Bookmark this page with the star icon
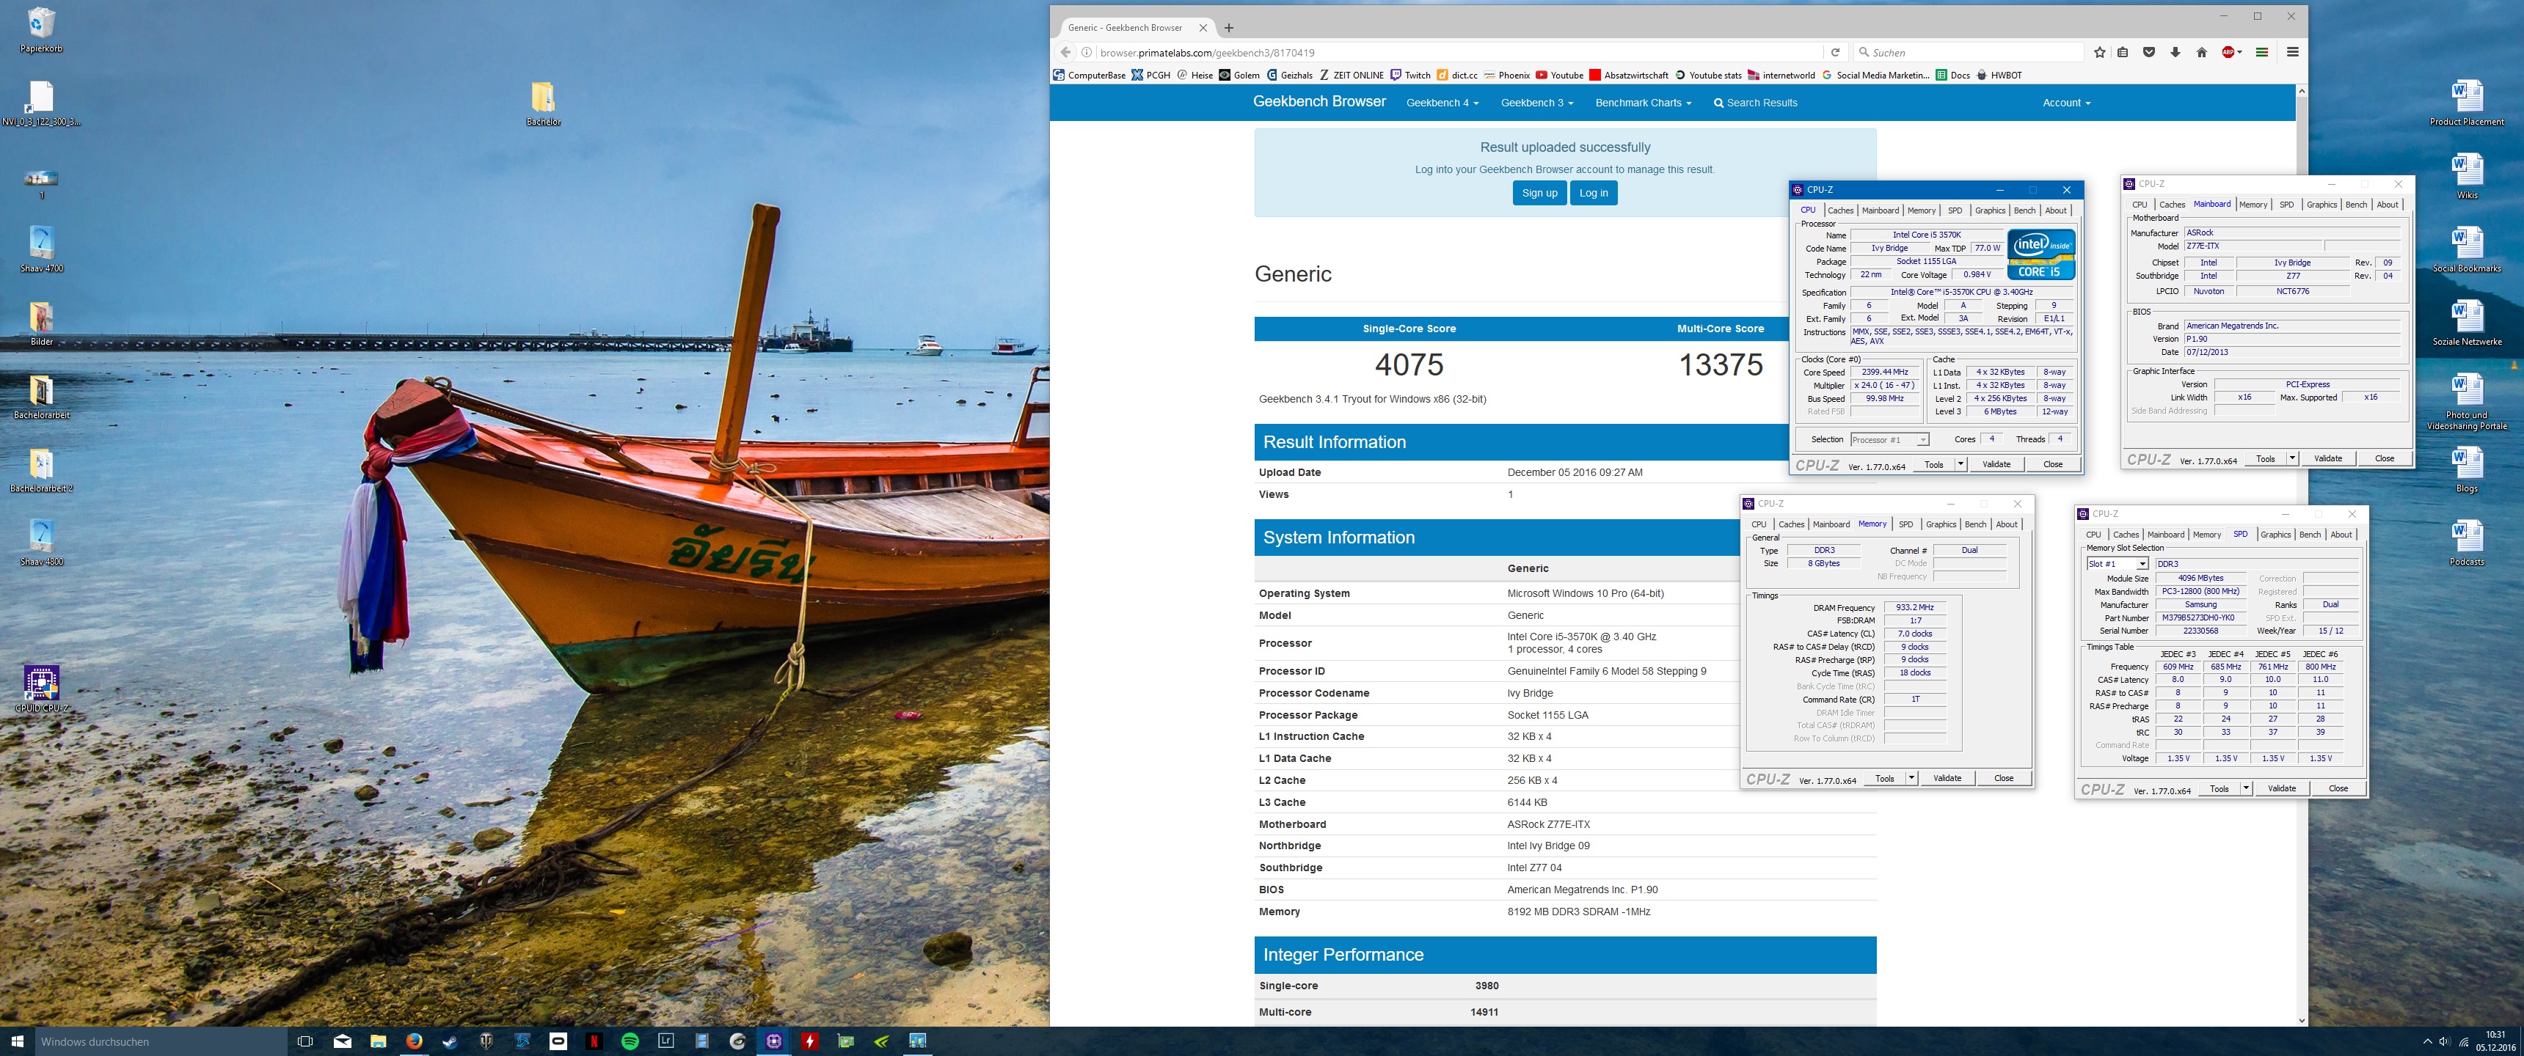 [x=2098, y=52]
